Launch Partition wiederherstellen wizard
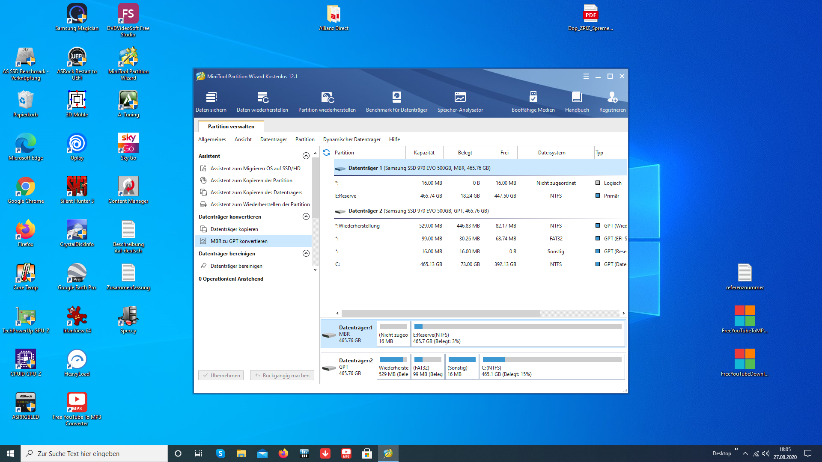Viewport: 822px width, 462px height. click(327, 102)
